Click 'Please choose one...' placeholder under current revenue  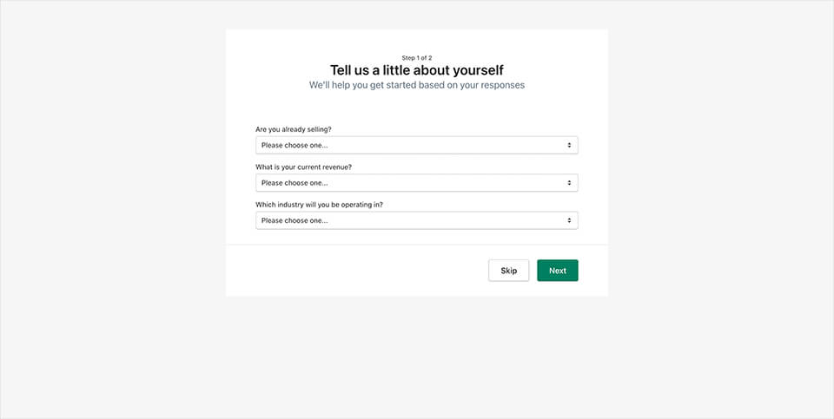point(295,183)
